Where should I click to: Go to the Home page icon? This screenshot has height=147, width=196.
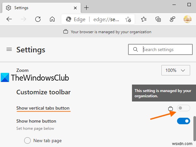pyautogui.click(x=52, y=19)
